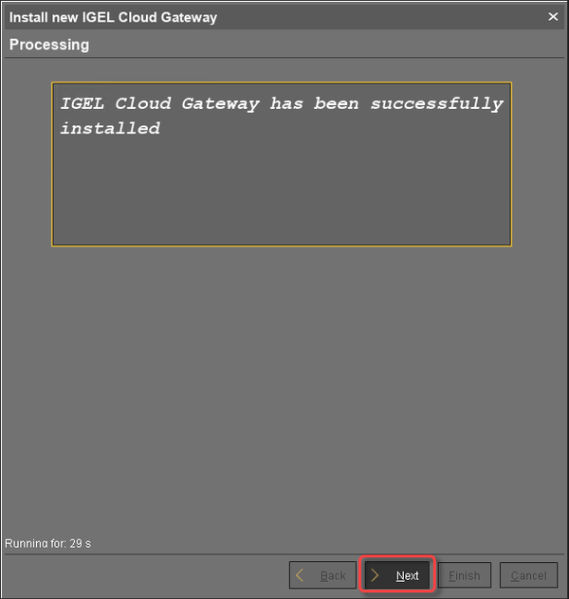Click the right chevron icon on Next
This screenshot has width=569, height=599.
375,575
